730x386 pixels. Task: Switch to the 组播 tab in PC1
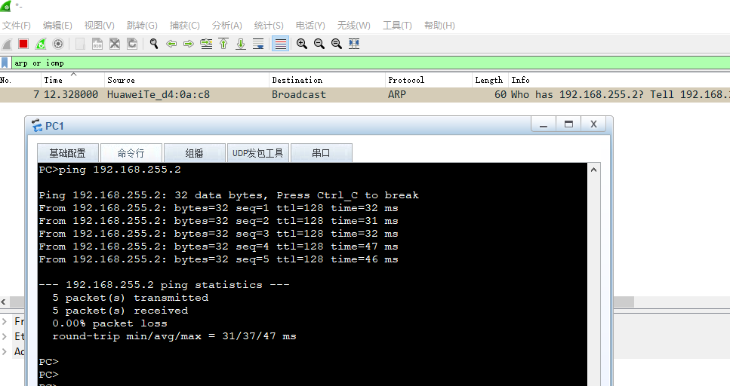[x=195, y=153]
